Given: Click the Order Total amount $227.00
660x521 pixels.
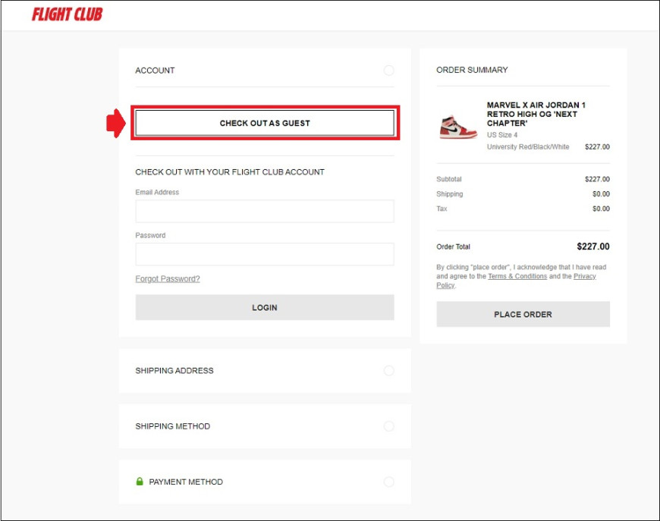Looking at the screenshot, I should click(x=593, y=246).
